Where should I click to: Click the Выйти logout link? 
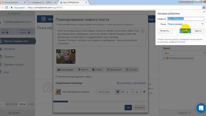tap(14, 113)
